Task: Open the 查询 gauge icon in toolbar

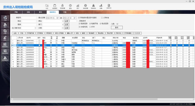Action: pos(70,5)
